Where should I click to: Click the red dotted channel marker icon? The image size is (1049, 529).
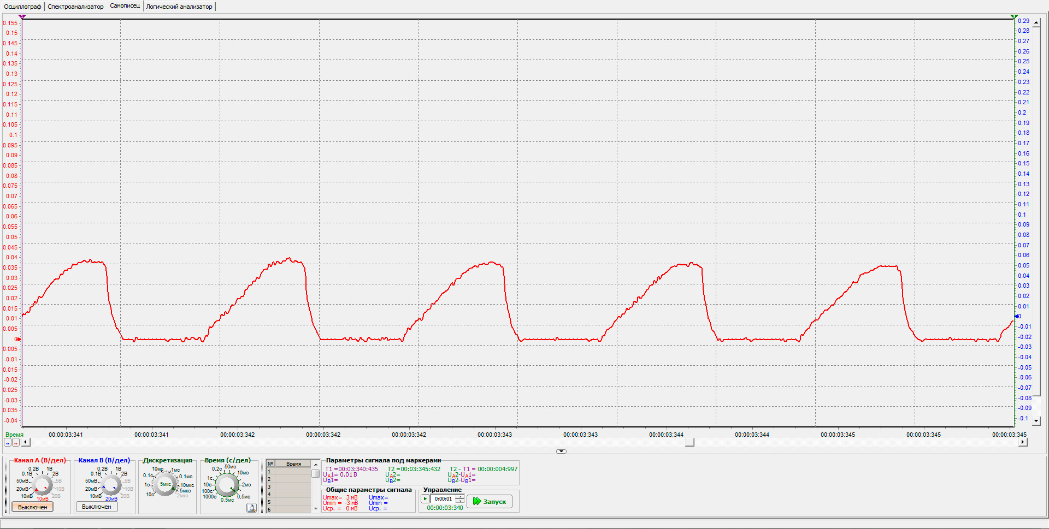pos(16,443)
